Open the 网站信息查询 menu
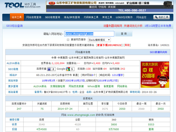 pyautogui.click(x=34, y=17)
